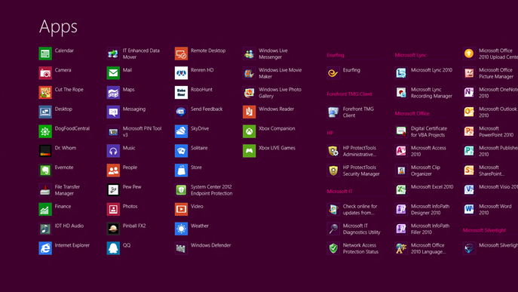Open Windows Live Messenger icon
The height and width of the screenshot is (292, 518).
tap(250, 54)
